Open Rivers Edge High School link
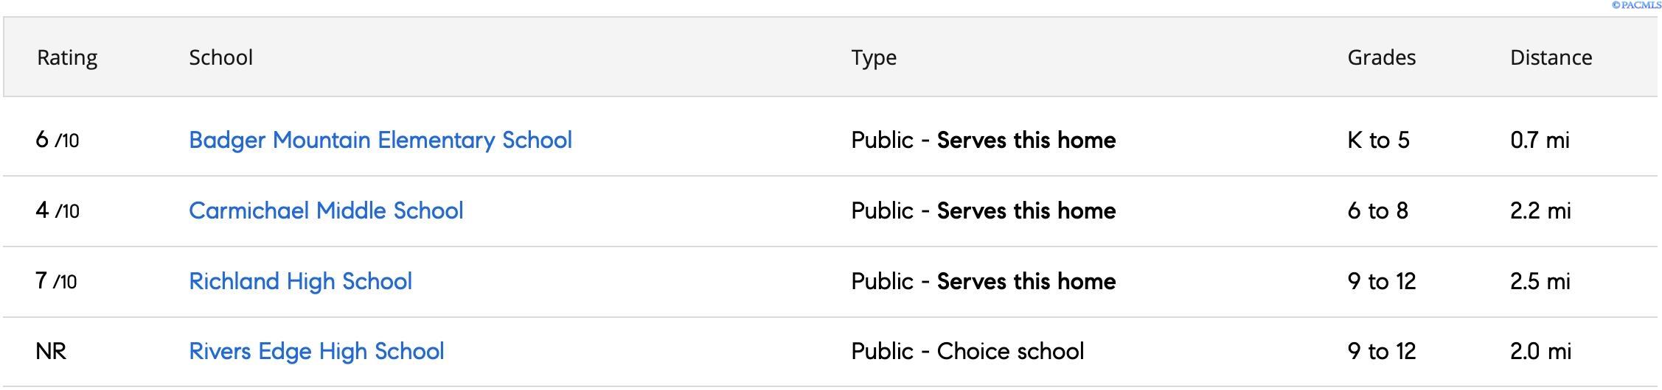The height and width of the screenshot is (390, 1662). click(x=316, y=351)
